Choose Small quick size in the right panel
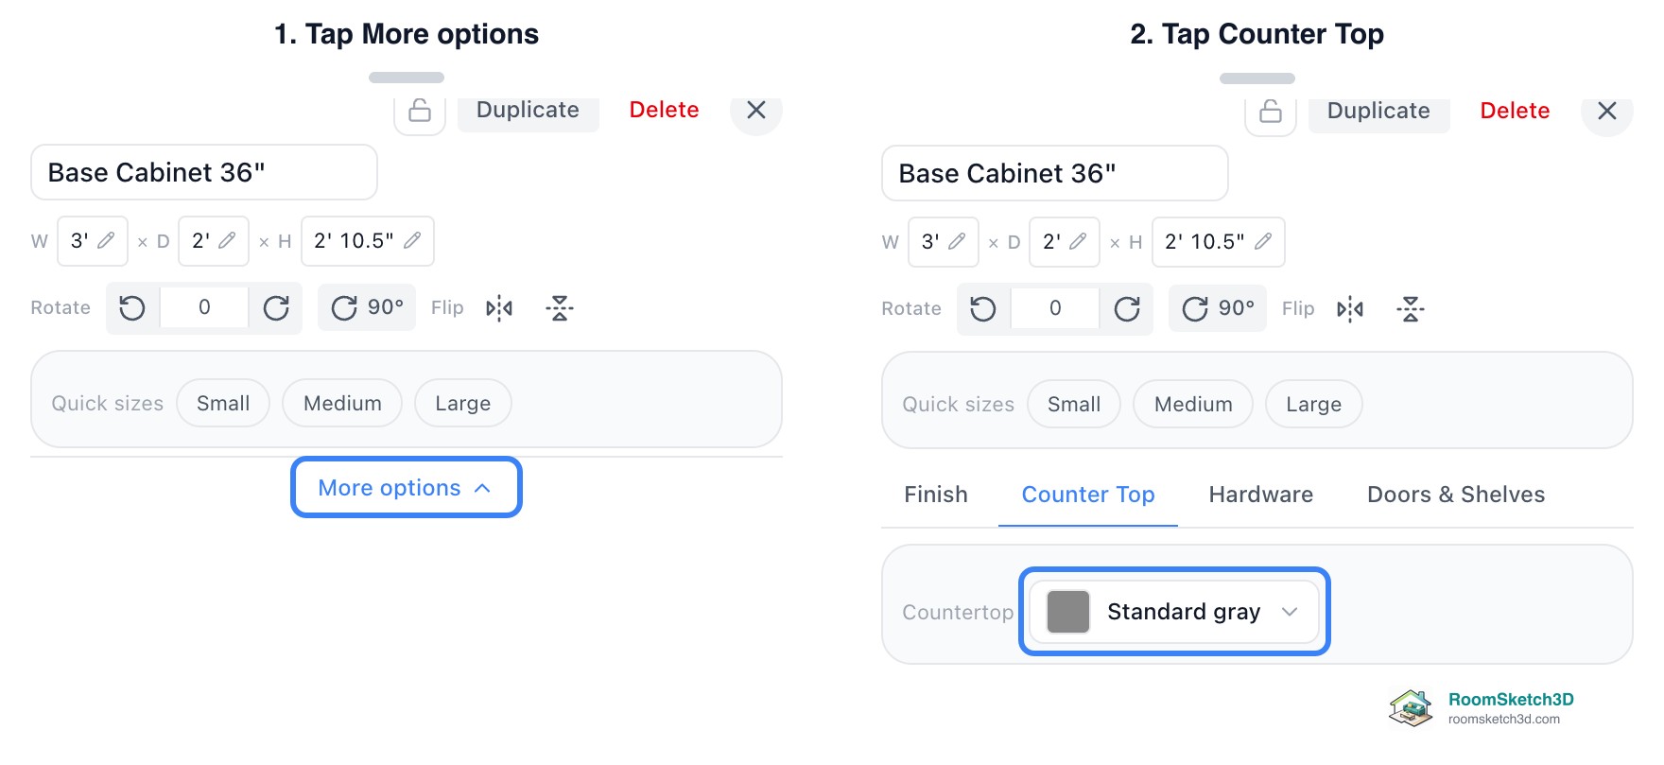1664x765 pixels. click(1074, 405)
